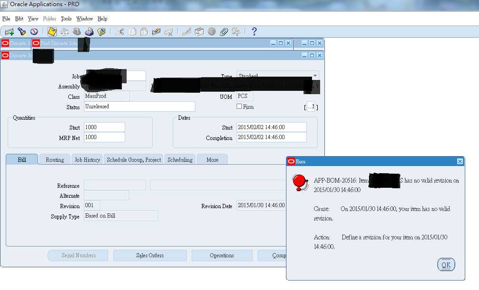479x290 pixels.
Task: Open the Edit menu
Action: point(19,18)
